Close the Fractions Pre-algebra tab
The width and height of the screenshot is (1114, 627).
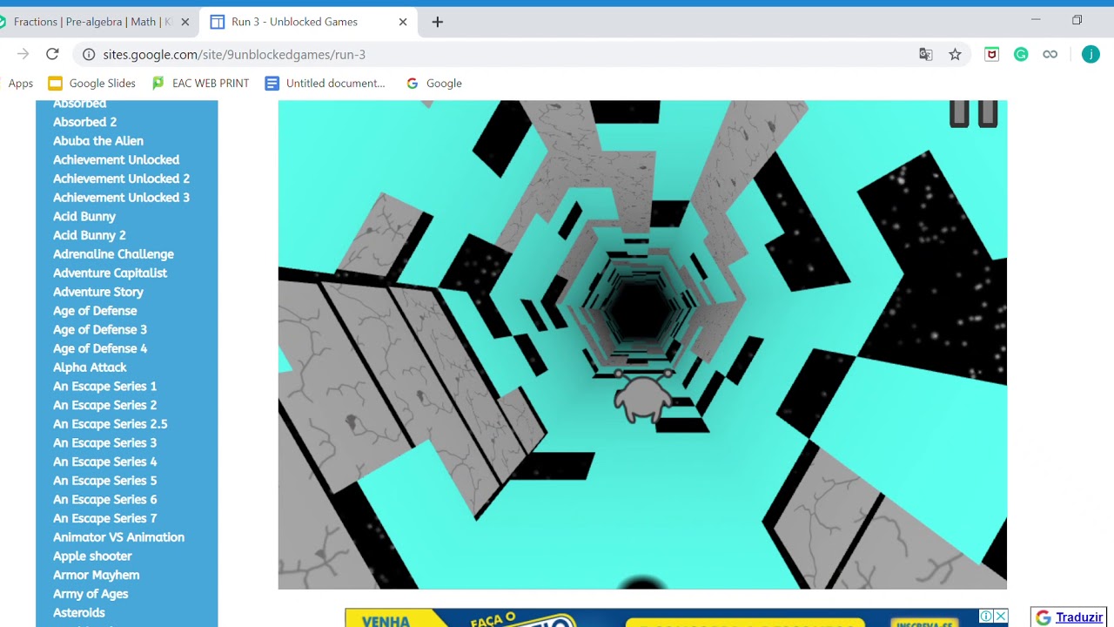[x=185, y=22]
